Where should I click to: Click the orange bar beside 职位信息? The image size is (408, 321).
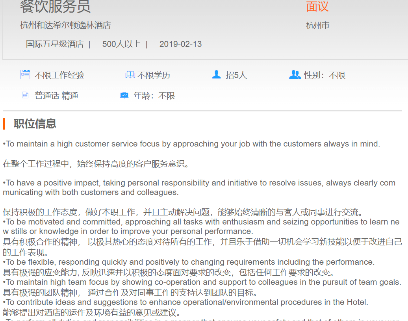[x=4, y=124]
